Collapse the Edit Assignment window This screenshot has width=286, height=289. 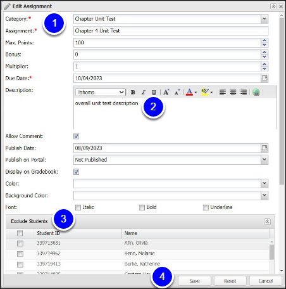click(x=273, y=6)
